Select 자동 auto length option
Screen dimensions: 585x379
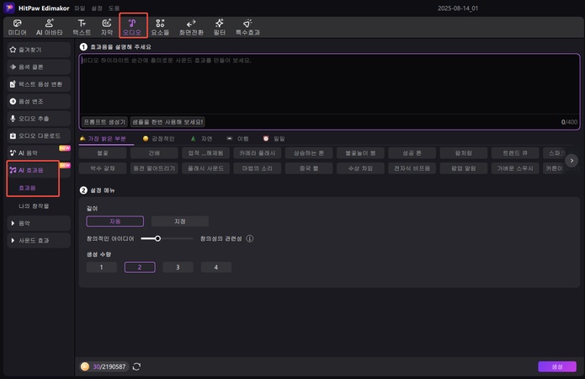[x=115, y=221]
